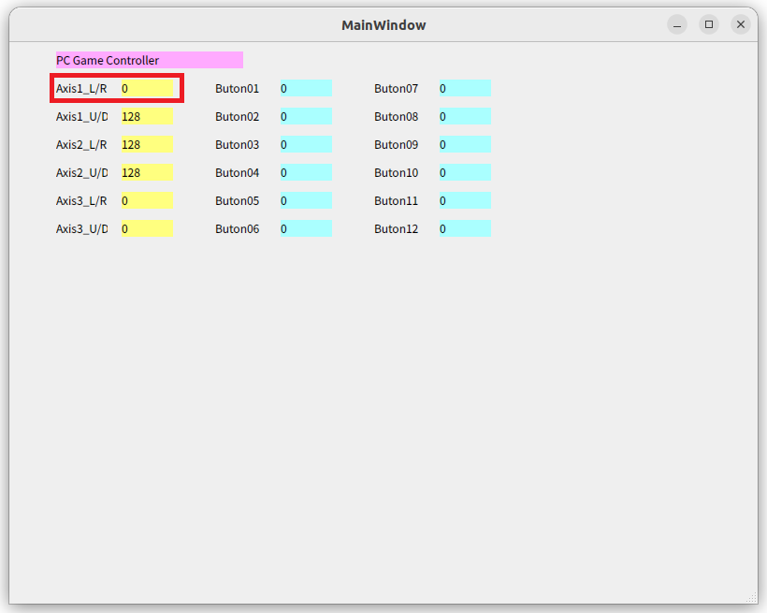Select the Buton08 value box
Viewport: 767px width, 613px height.
pyautogui.click(x=463, y=116)
